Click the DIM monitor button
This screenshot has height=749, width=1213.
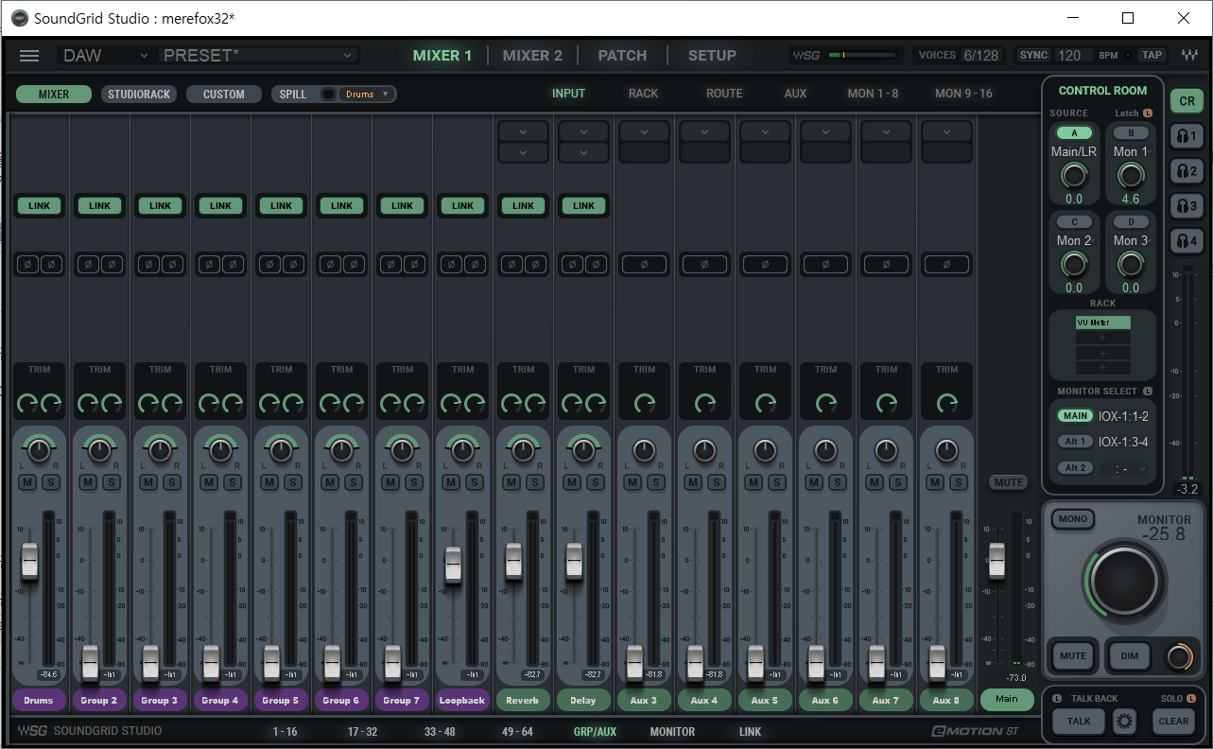coord(1130,656)
